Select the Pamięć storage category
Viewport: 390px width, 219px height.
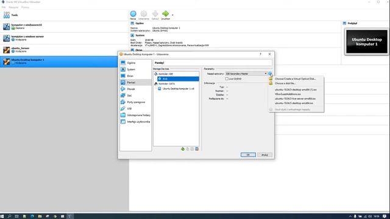pos(135,83)
